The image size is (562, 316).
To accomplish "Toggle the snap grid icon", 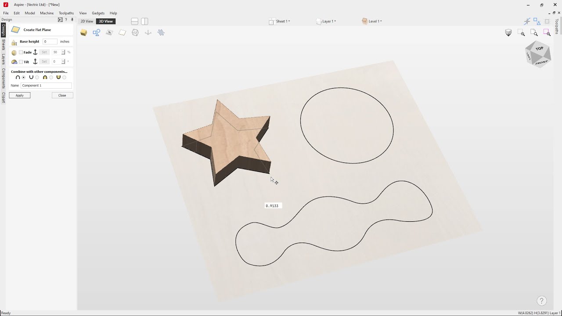I will click(x=547, y=21).
